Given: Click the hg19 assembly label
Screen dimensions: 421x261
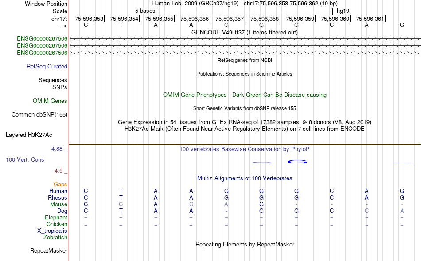Looking at the screenshot, I should tap(343, 11).
